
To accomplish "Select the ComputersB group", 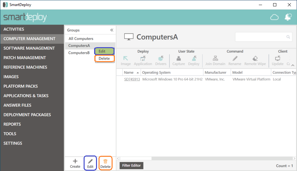I will [79, 53].
